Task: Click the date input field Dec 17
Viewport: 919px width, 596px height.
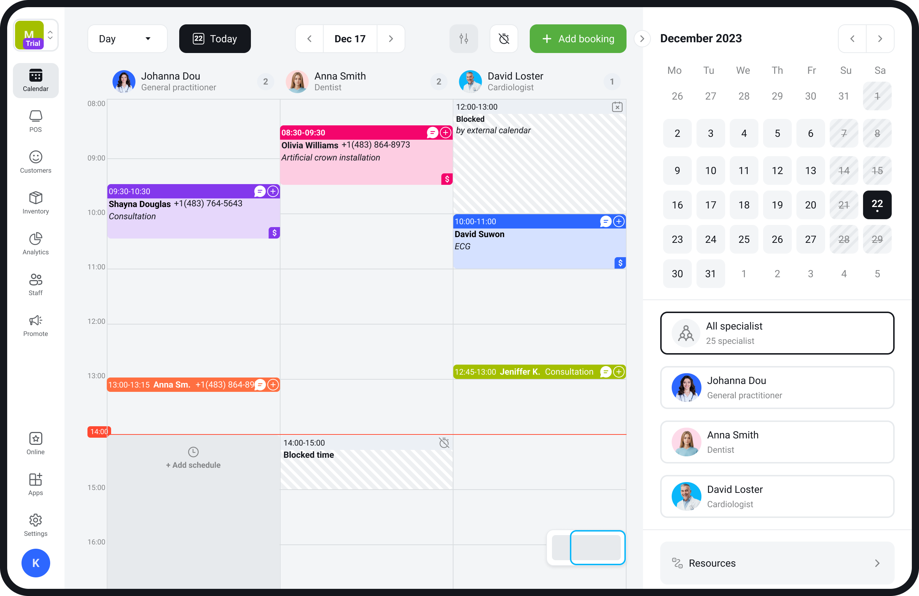Action: tap(350, 38)
